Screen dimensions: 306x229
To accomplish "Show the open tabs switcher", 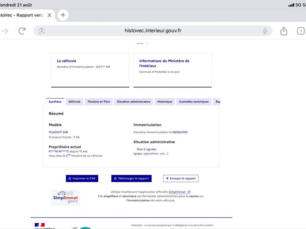I will point(301,31).
